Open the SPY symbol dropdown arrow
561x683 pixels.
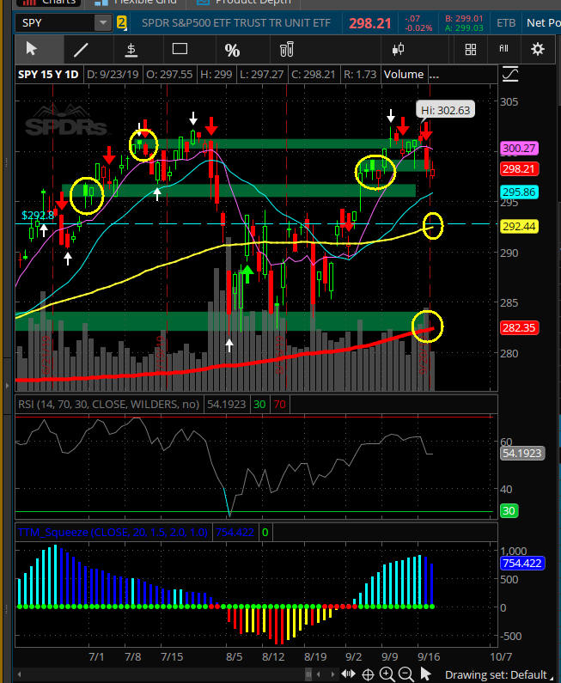(x=103, y=22)
